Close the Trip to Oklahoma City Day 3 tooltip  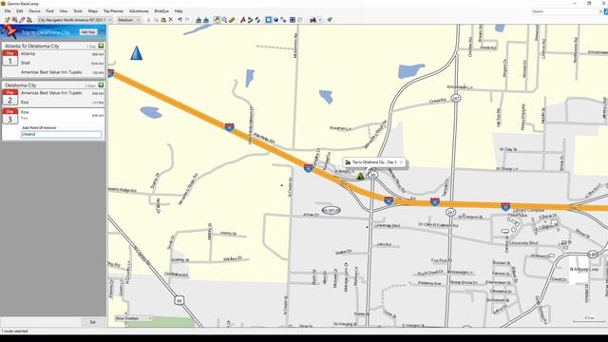coord(401,162)
